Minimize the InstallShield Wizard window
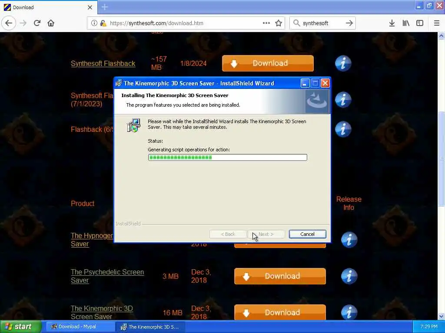 (305, 83)
